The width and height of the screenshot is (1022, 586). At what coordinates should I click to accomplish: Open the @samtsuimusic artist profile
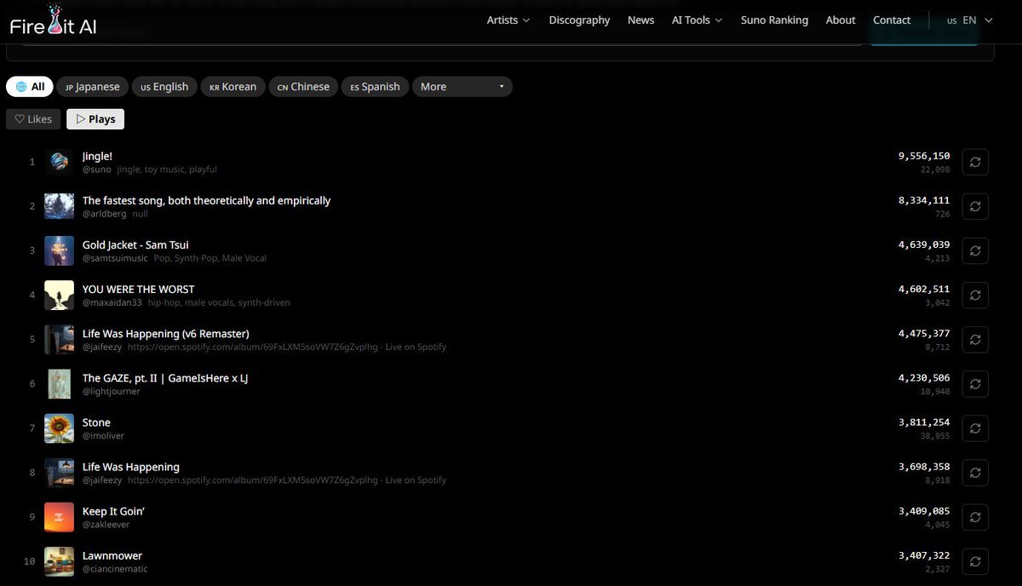click(x=115, y=258)
